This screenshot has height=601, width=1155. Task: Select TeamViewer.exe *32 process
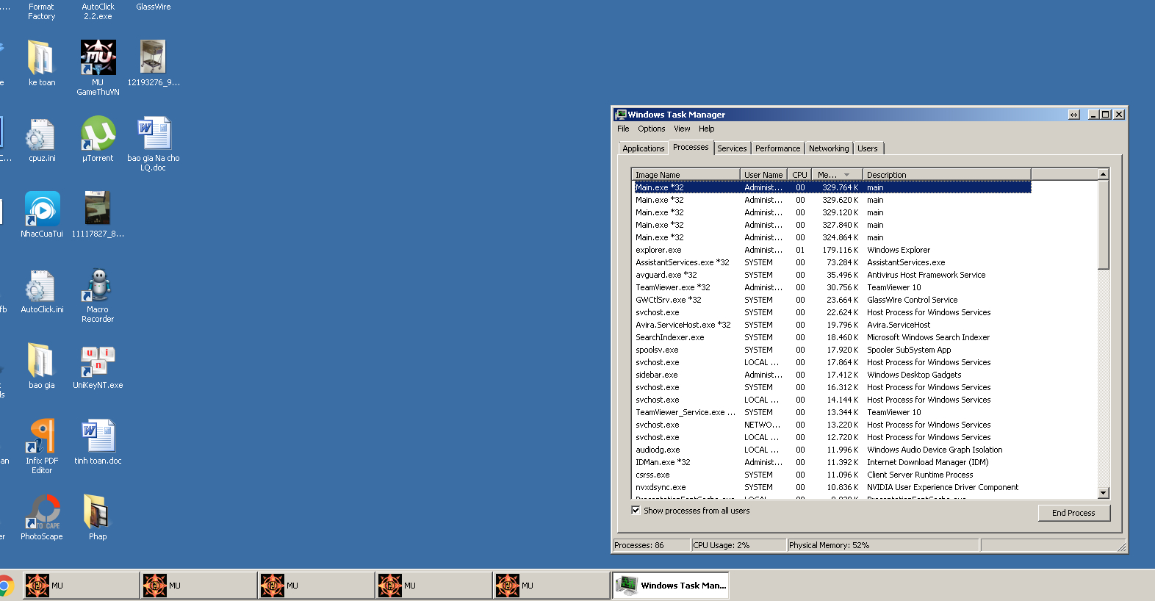click(x=832, y=287)
